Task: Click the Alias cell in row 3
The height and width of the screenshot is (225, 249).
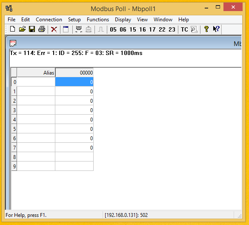Action: [36, 110]
